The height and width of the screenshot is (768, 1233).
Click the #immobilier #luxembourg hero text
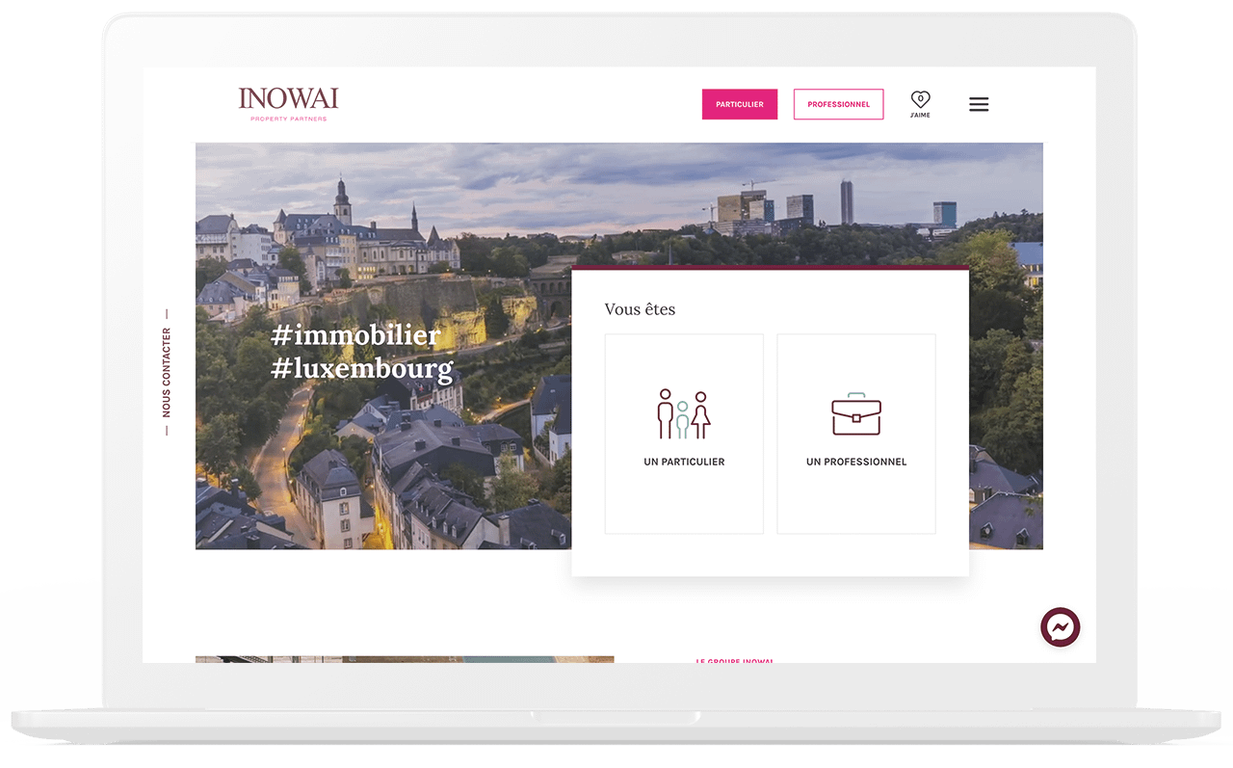tap(362, 352)
